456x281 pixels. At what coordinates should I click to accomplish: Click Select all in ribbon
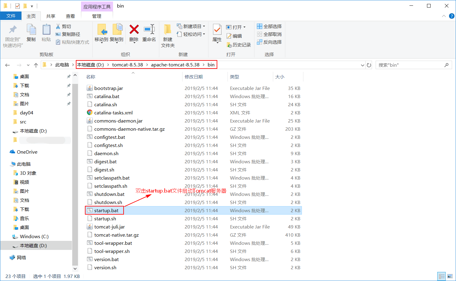[x=269, y=27]
